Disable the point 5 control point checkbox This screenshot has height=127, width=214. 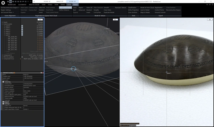click(22, 35)
